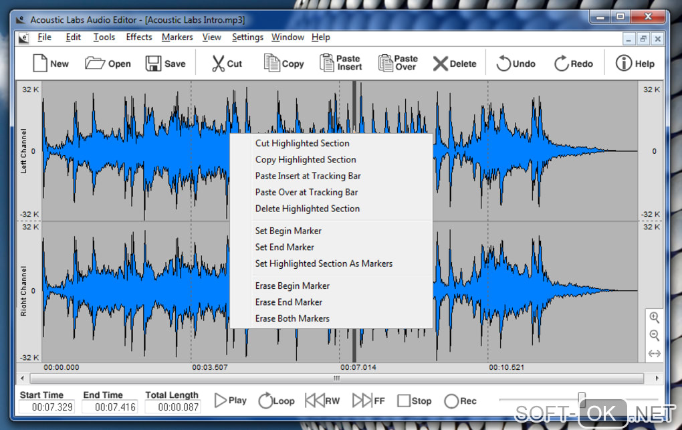Open the Edit menu
The width and height of the screenshot is (682, 430).
click(x=73, y=37)
